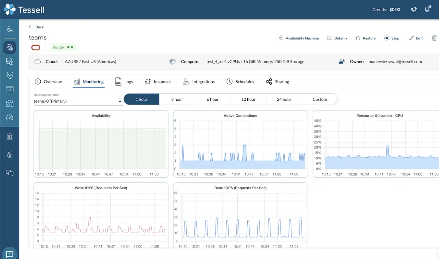The width and height of the screenshot is (439, 259).
Task: Open the money bag billing sidebar icon
Action: point(10,155)
